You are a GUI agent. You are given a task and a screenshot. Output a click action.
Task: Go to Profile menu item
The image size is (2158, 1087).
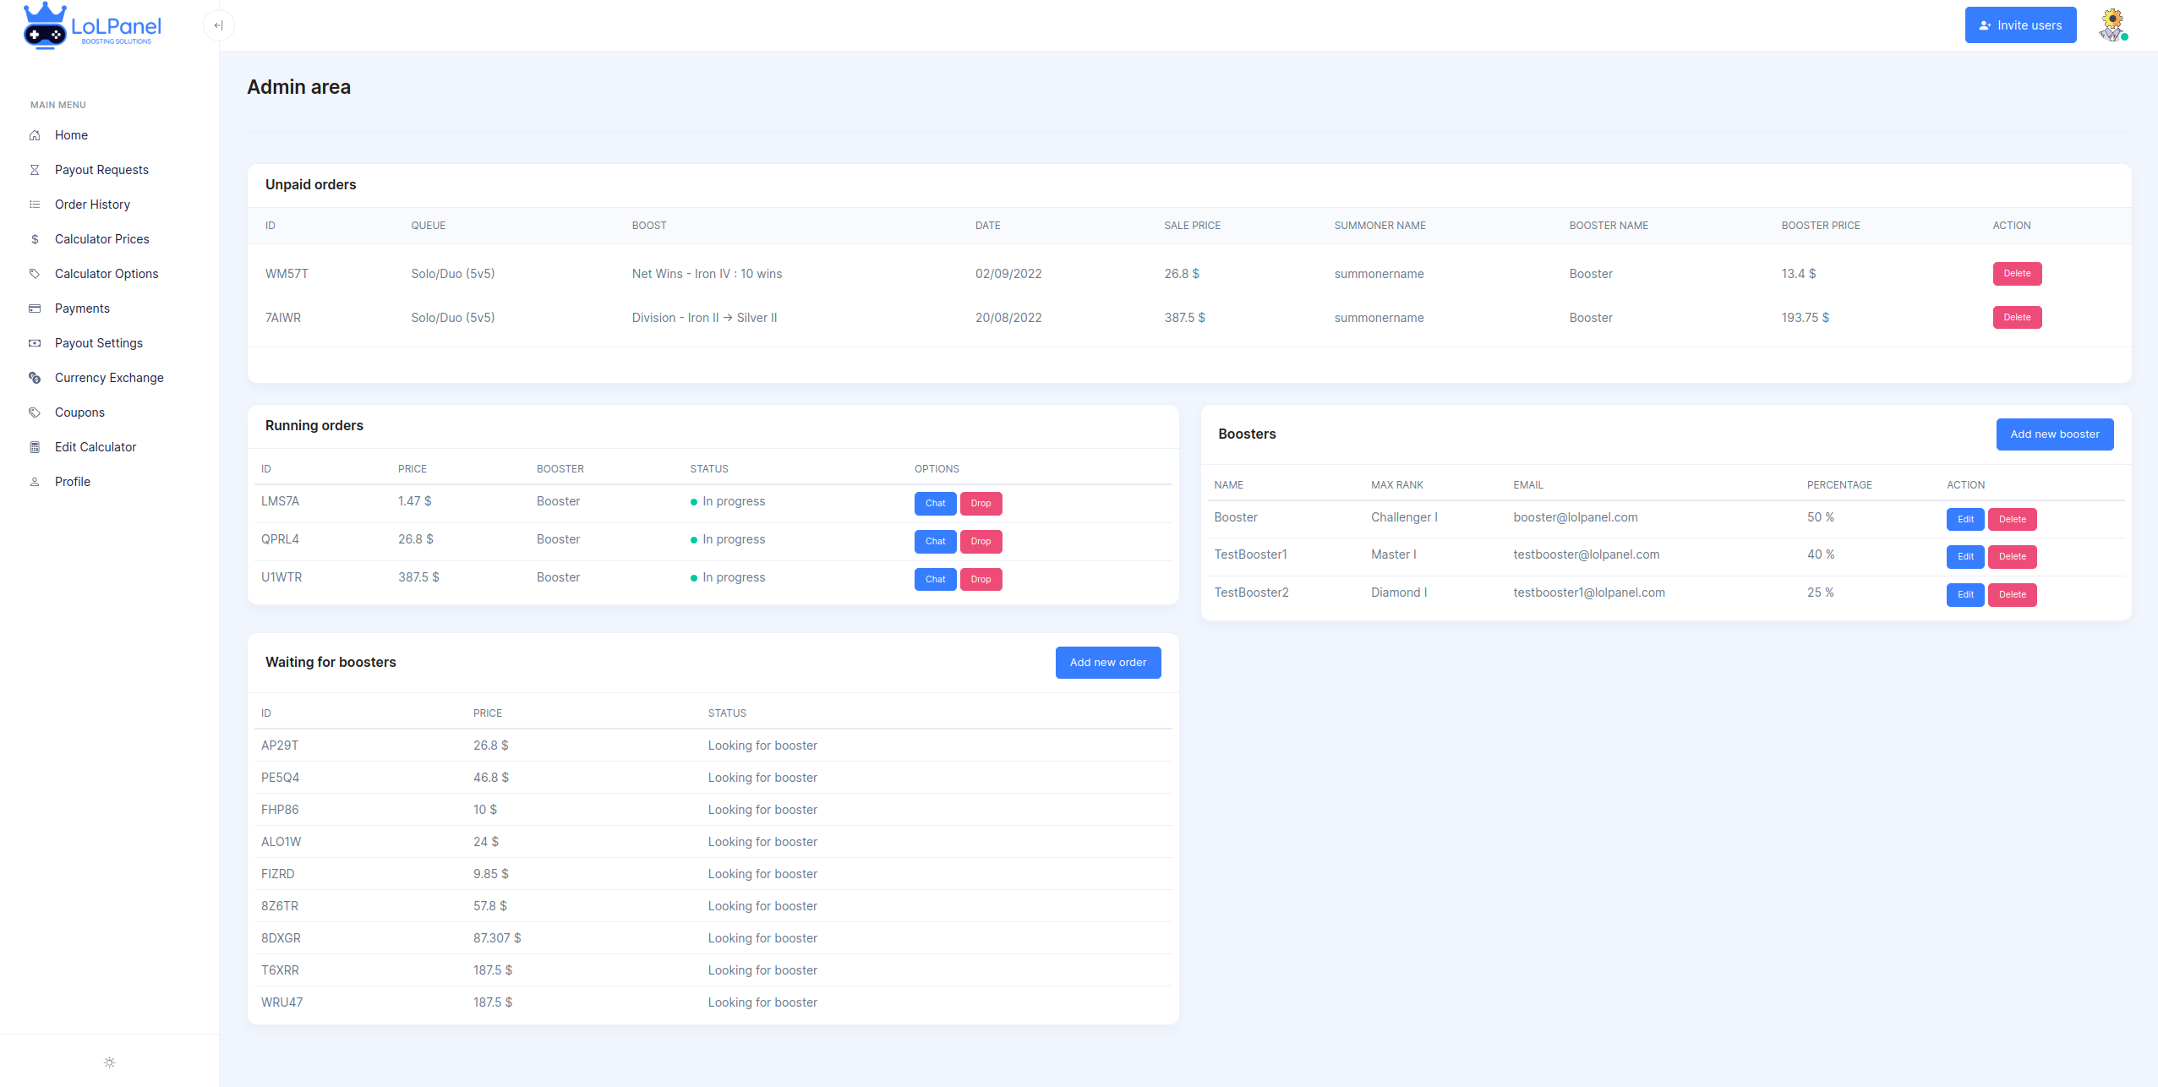click(x=72, y=482)
